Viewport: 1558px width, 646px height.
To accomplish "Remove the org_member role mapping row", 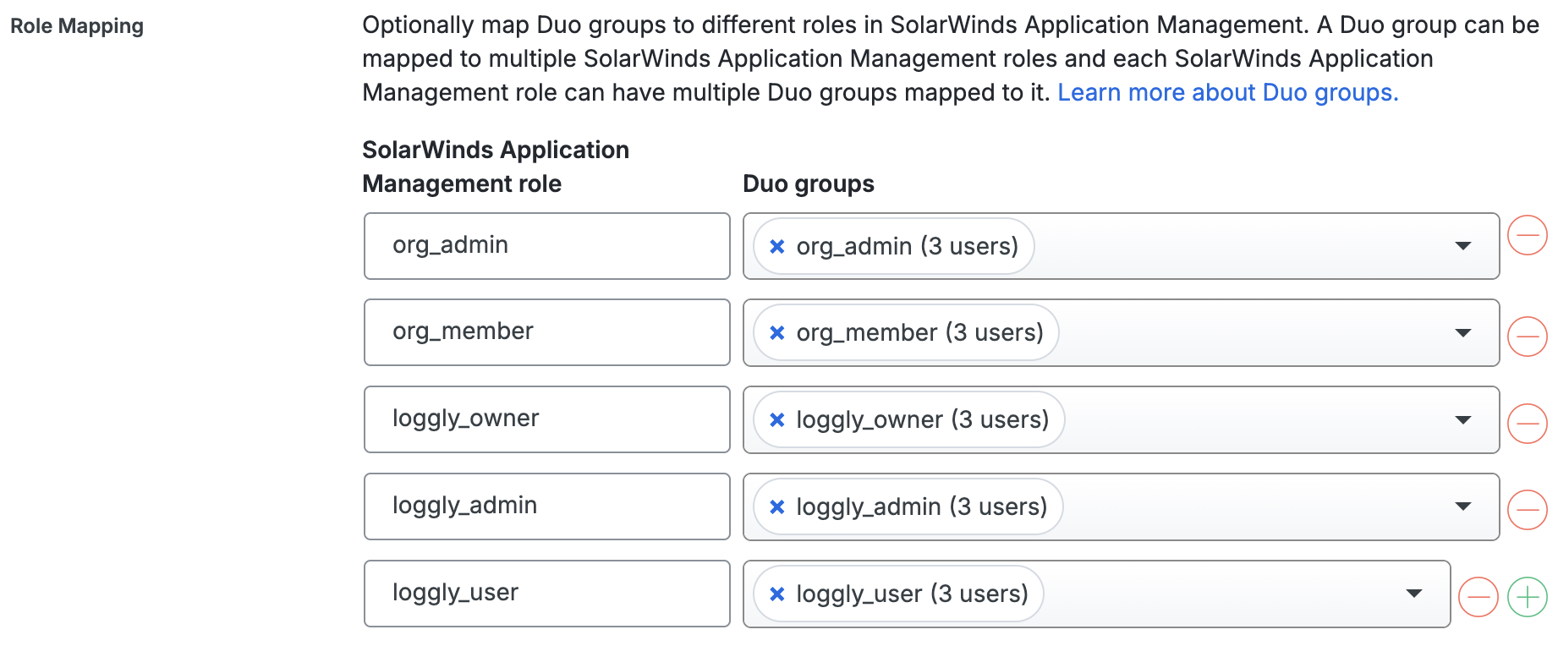I will [x=1528, y=337].
